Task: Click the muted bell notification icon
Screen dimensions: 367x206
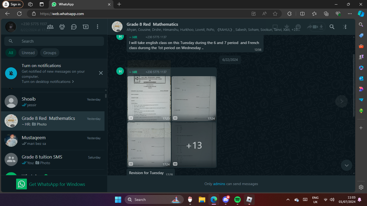Action: pyautogui.click(x=11, y=73)
